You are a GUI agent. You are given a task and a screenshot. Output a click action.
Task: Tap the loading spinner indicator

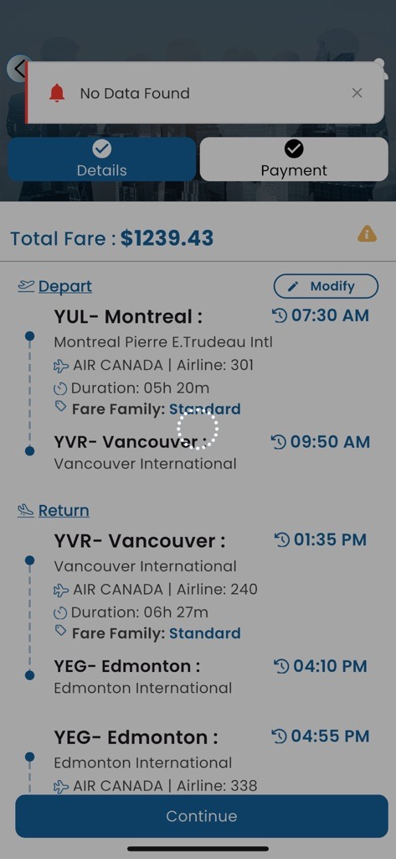198,429
